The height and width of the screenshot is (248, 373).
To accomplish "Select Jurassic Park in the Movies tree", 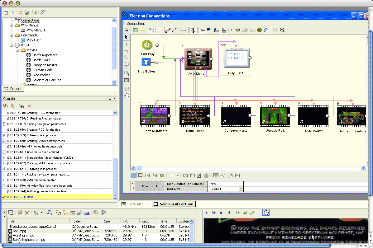I will pos(42,70).
